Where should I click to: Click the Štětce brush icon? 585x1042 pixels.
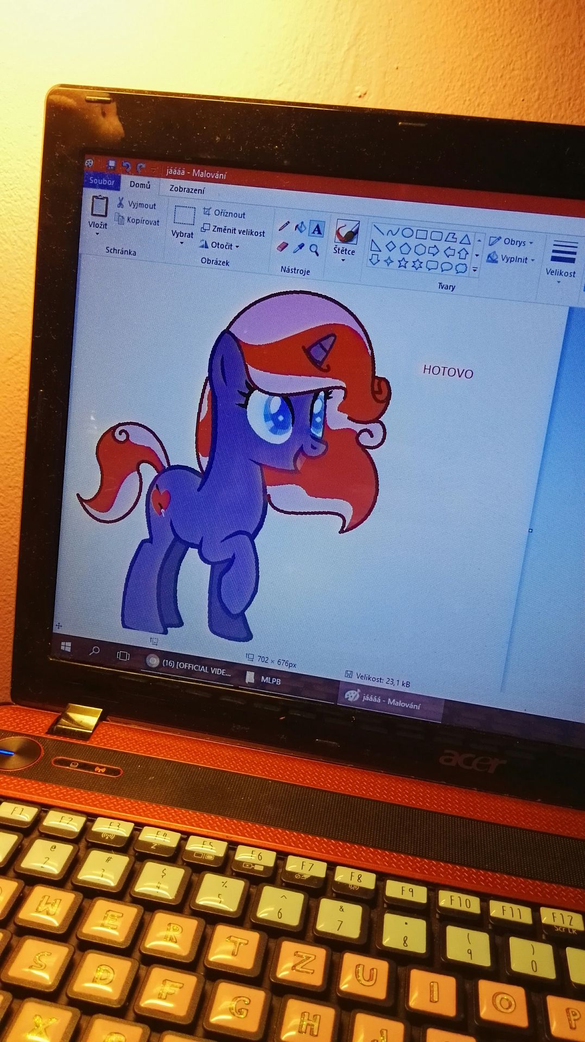346,232
